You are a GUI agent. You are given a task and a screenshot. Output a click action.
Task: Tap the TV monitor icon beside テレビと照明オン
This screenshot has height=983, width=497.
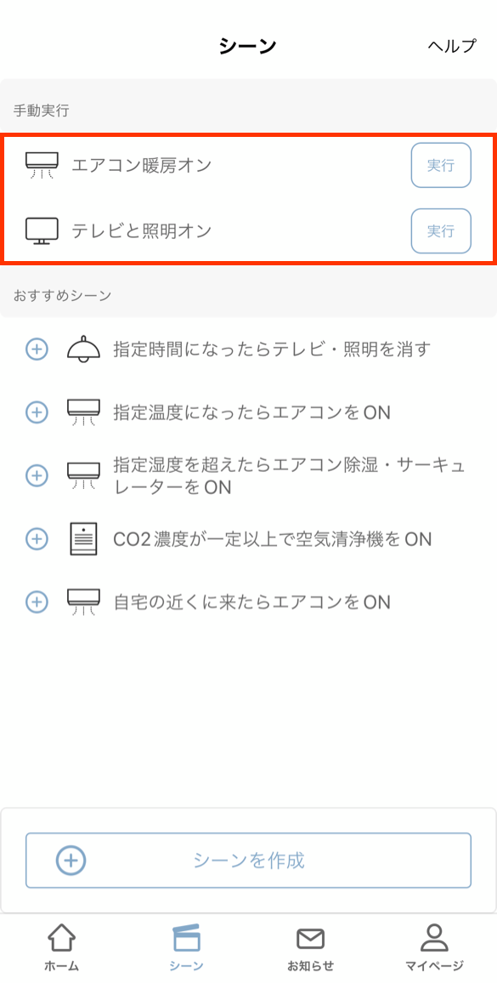pos(42,230)
